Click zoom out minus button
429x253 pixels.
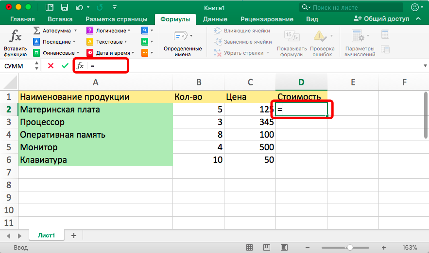click(308, 248)
